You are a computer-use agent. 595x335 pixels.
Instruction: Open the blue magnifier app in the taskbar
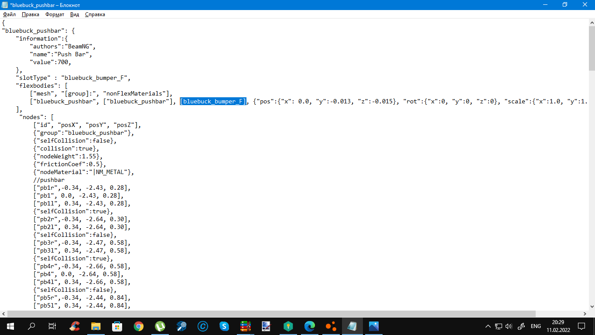point(181,326)
